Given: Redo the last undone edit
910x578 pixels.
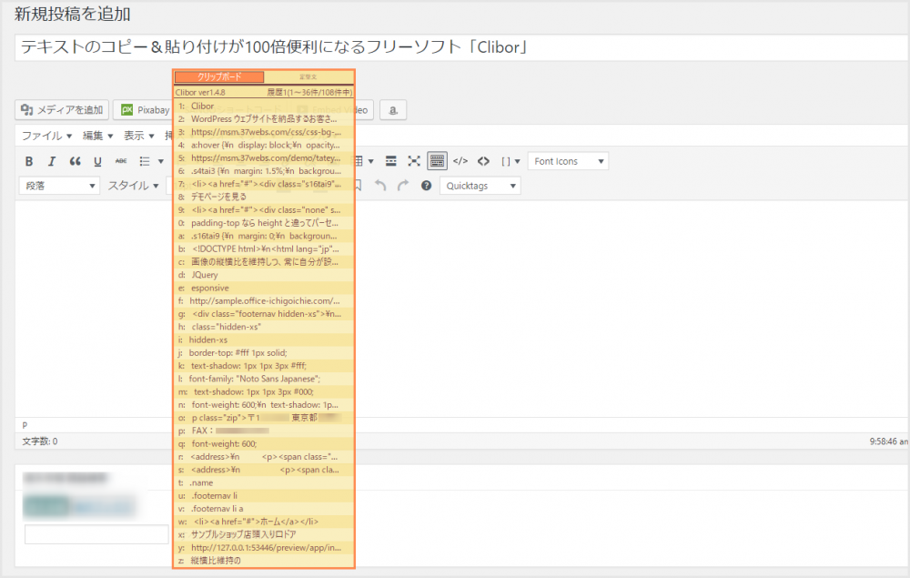Looking at the screenshot, I should pos(403,186).
